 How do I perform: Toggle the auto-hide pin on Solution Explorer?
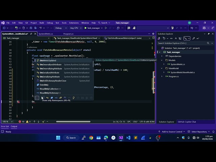click(209, 34)
